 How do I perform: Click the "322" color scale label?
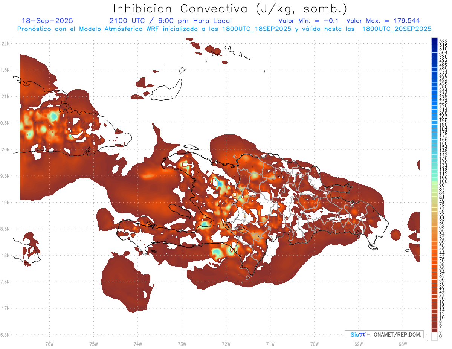coord(443,41)
